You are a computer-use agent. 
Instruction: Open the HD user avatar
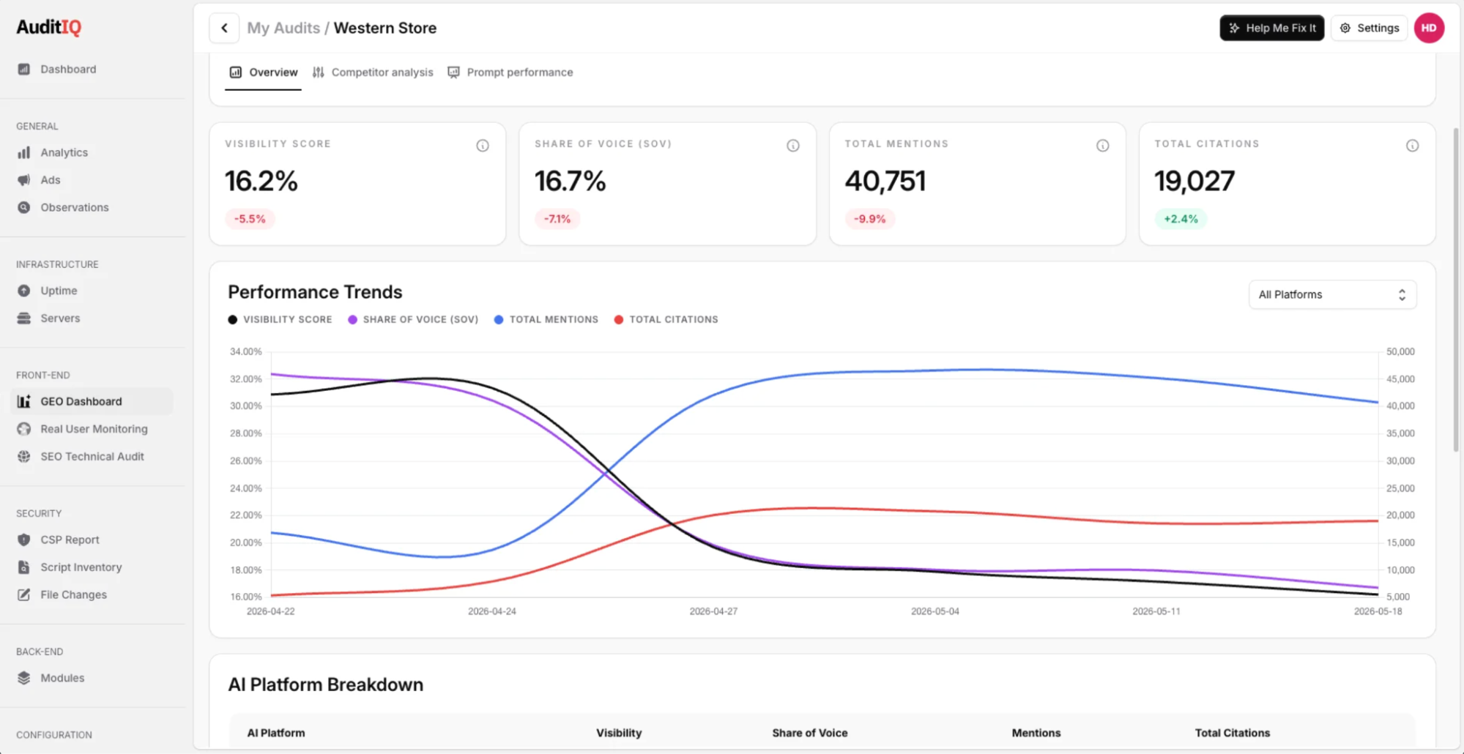1428,28
